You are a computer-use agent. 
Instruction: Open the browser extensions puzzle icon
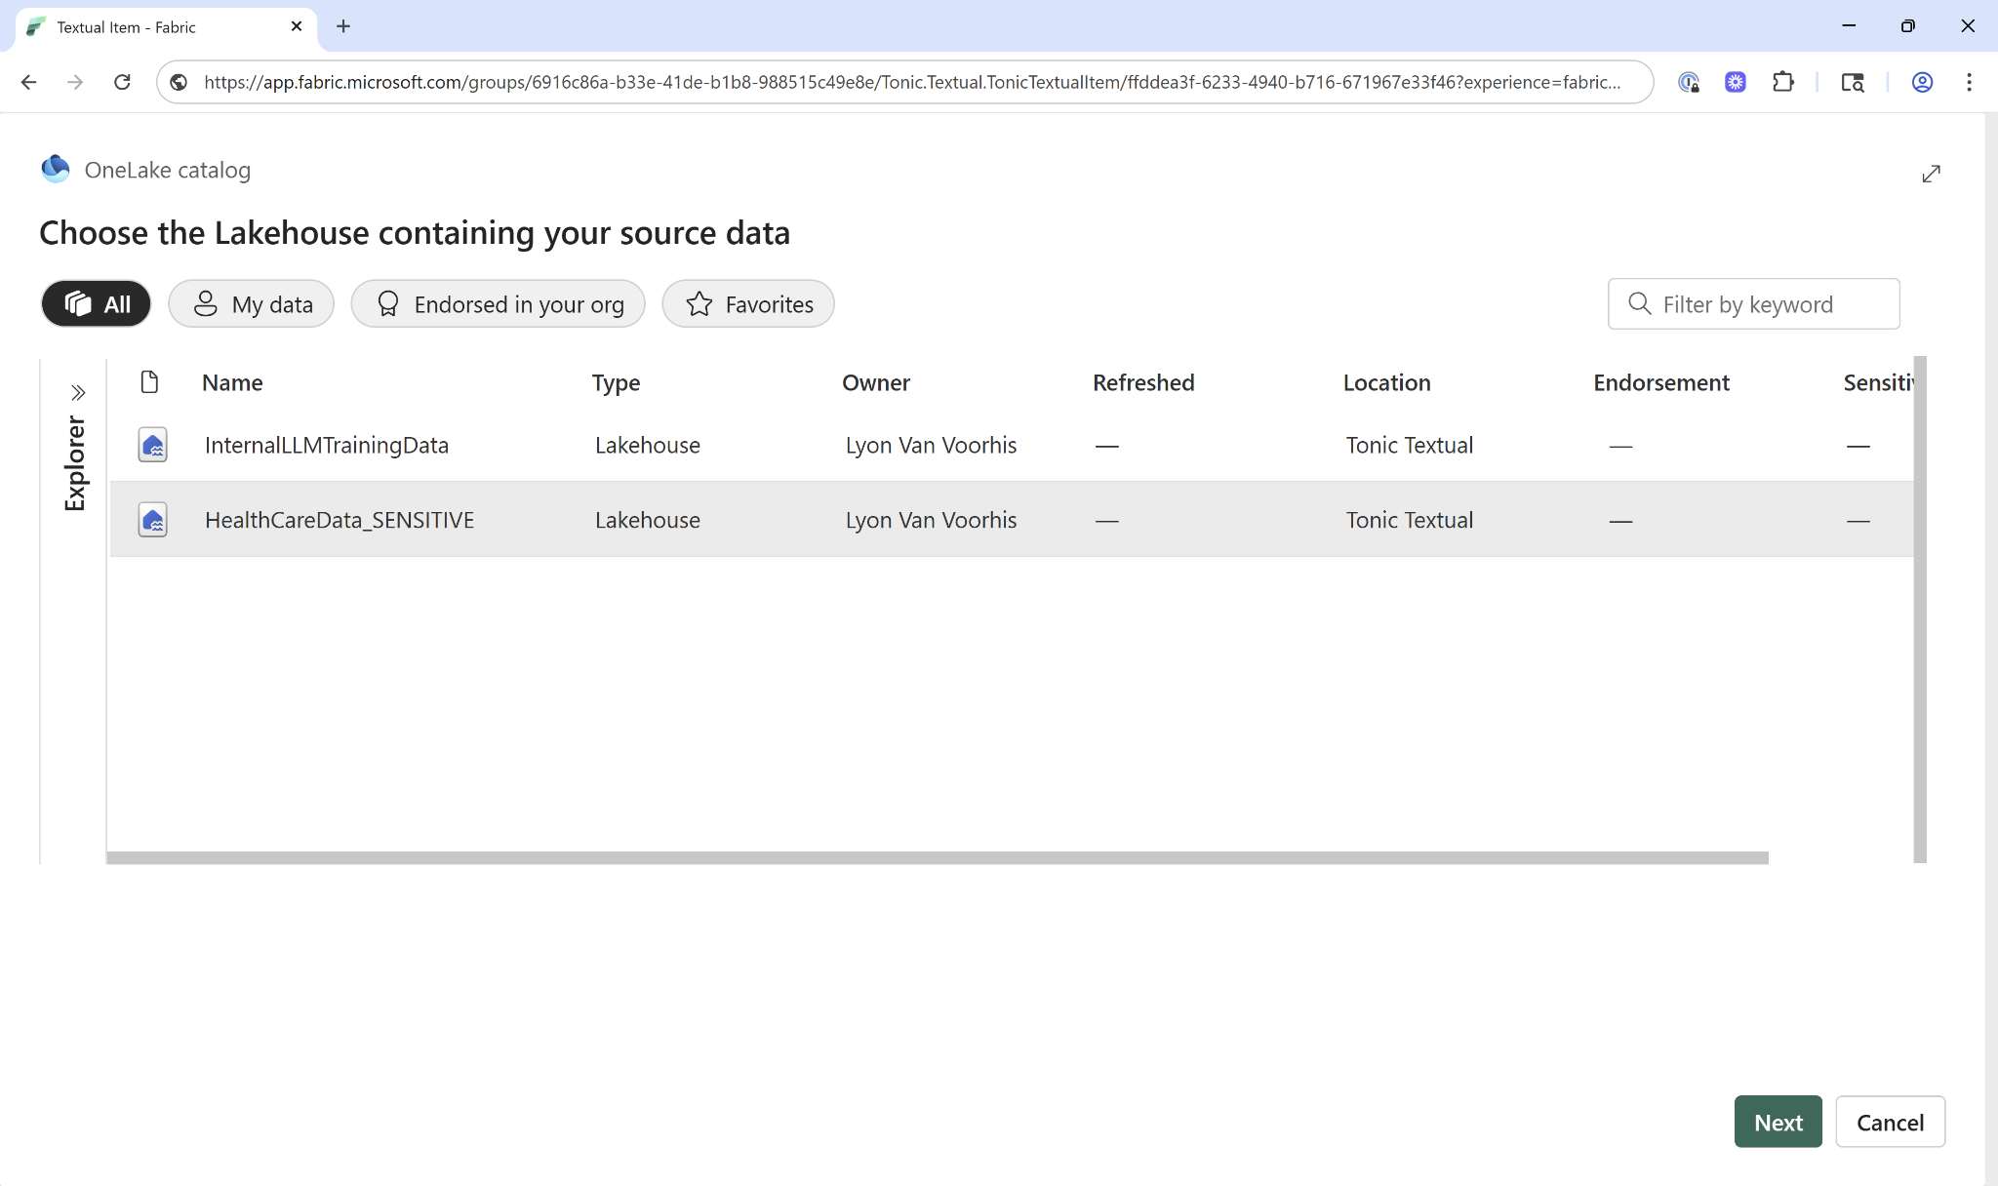coord(1783,82)
